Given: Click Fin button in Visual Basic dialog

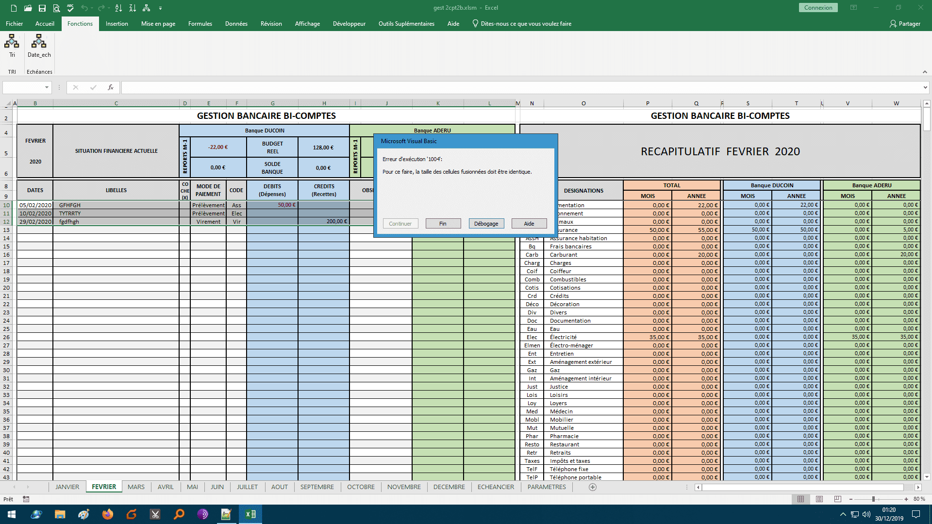Looking at the screenshot, I should 443,224.
